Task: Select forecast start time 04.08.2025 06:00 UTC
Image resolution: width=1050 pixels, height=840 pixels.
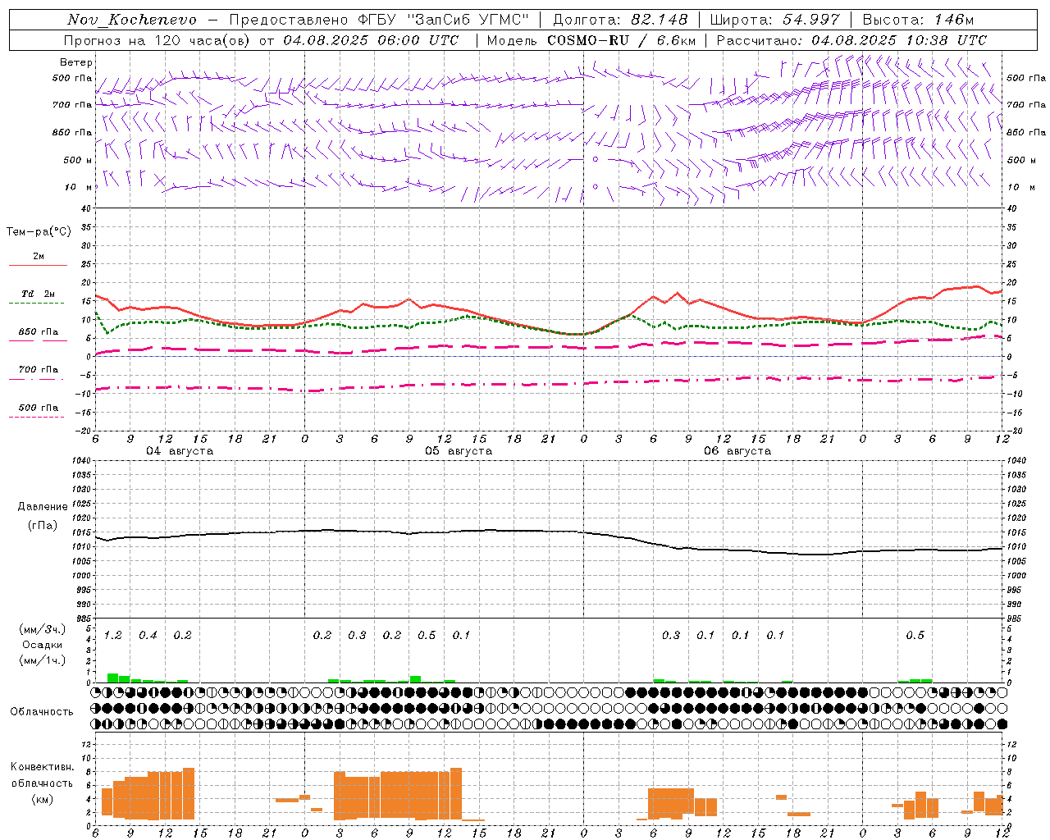Action: pos(371,40)
